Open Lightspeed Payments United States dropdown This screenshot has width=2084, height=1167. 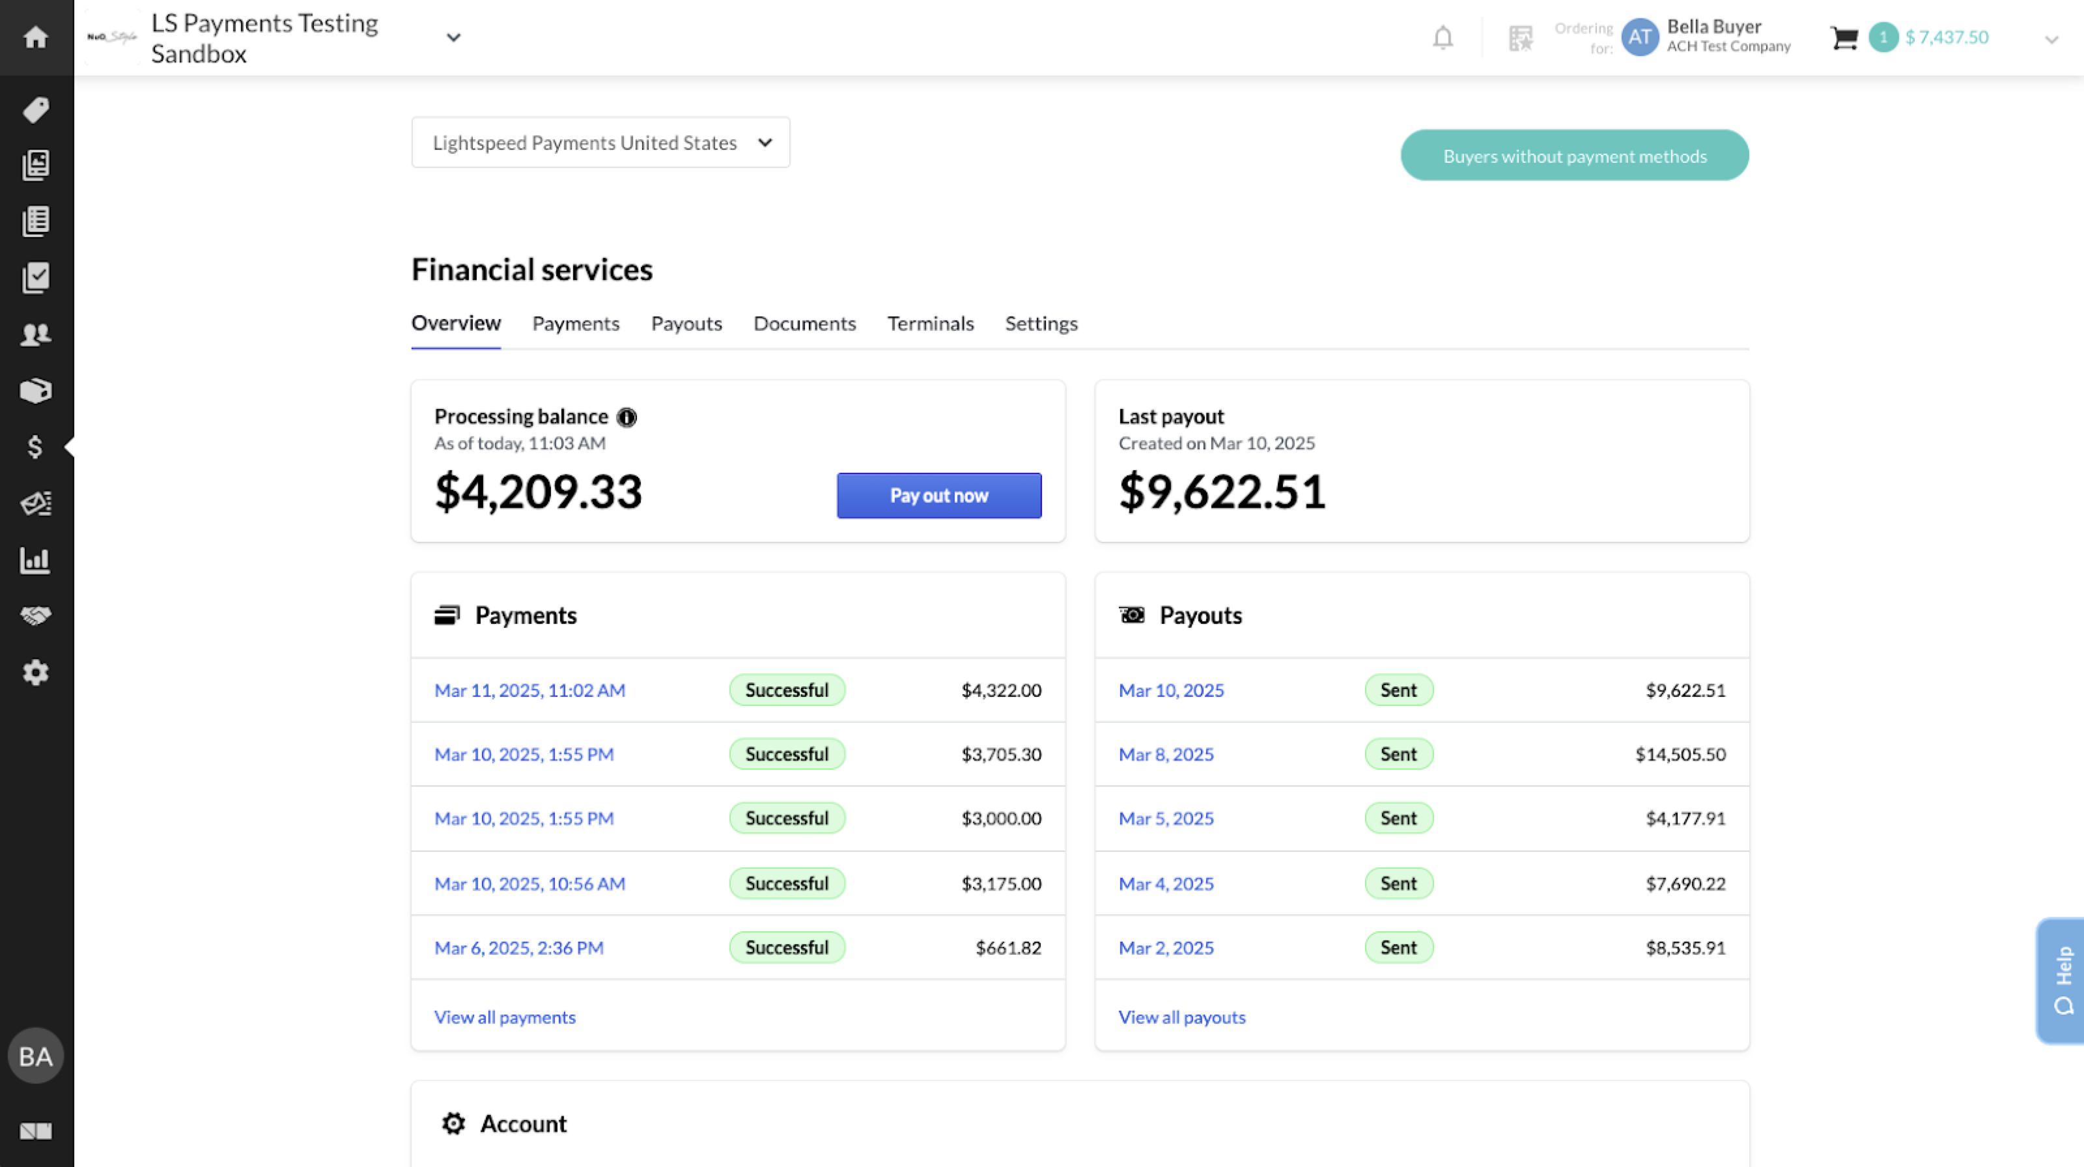tap(600, 143)
